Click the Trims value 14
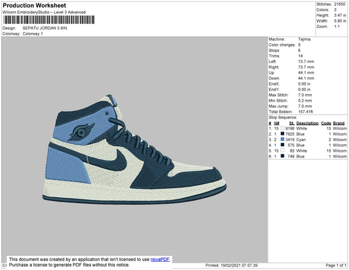349x270 pixels. pyautogui.click(x=301, y=56)
